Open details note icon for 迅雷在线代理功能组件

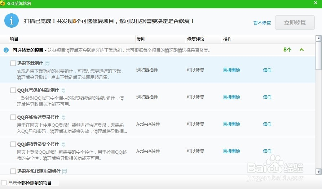(65, 171)
